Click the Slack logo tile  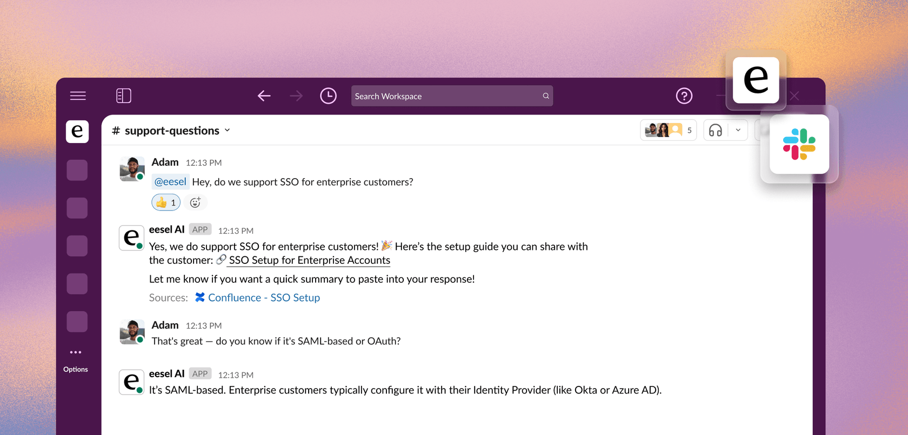pyautogui.click(x=799, y=144)
